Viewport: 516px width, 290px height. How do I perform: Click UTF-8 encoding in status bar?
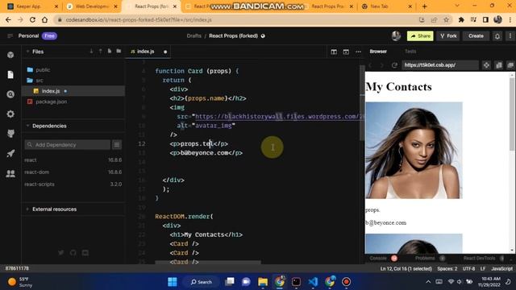[468, 268]
